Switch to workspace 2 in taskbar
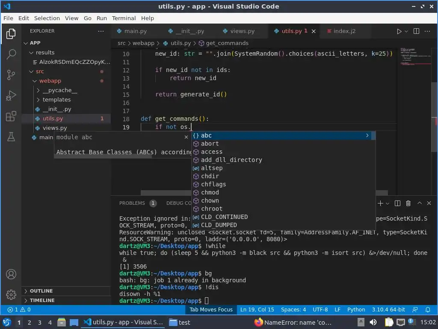Viewport: 438px width, 329px height. [x=30, y=323]
